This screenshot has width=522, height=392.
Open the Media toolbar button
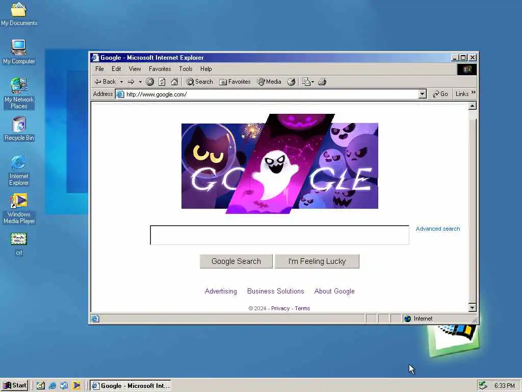coord(269,82)
